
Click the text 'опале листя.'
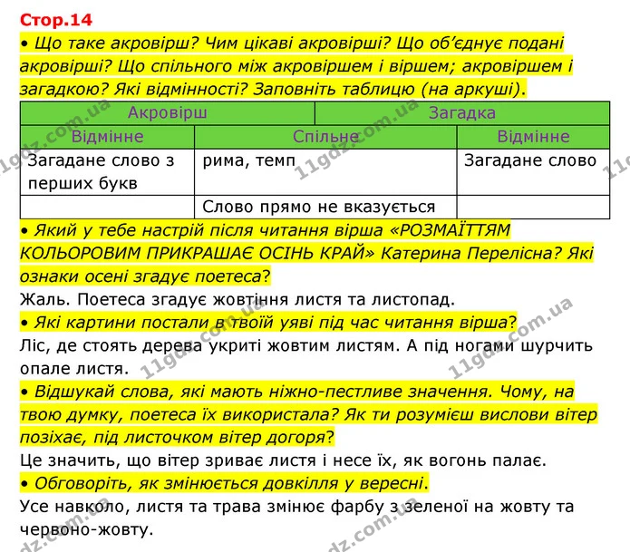pyautogui.click(x=74, y=368)
